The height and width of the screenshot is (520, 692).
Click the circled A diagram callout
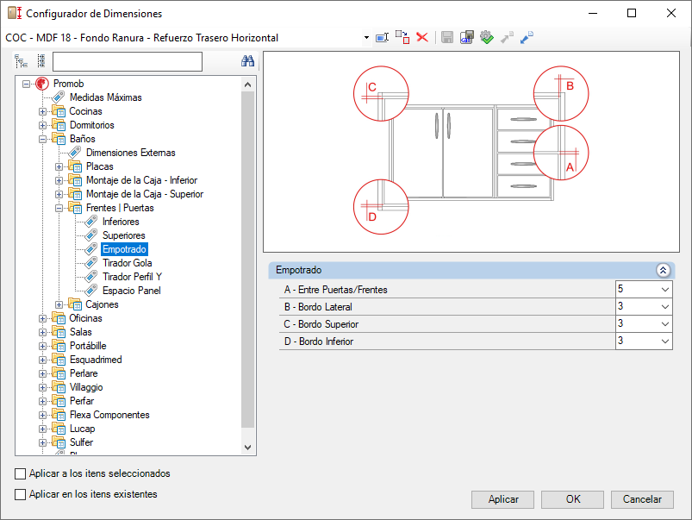[x=560, y=153]
